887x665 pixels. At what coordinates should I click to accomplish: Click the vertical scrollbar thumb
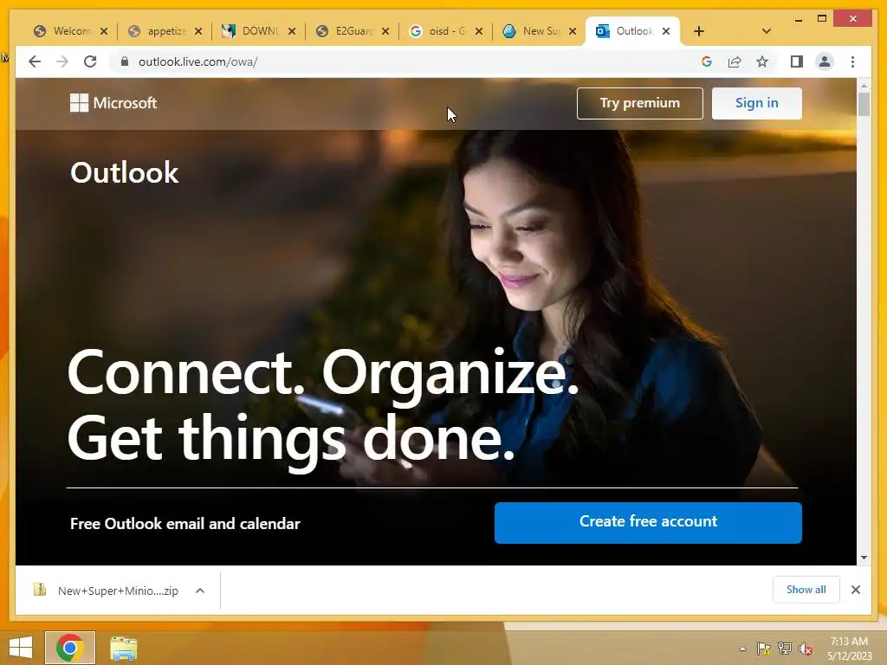(864, 105)
